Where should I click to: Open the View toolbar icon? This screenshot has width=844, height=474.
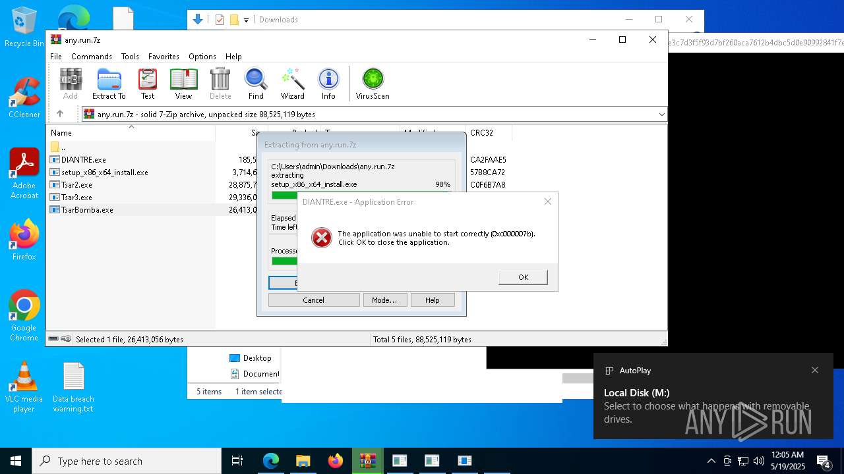coord(183,84)
